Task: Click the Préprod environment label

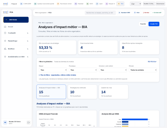Action: [x=14, y=4]
